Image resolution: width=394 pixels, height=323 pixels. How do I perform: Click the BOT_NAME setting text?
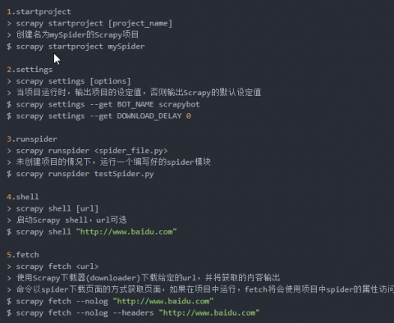(x=135, y=104)
